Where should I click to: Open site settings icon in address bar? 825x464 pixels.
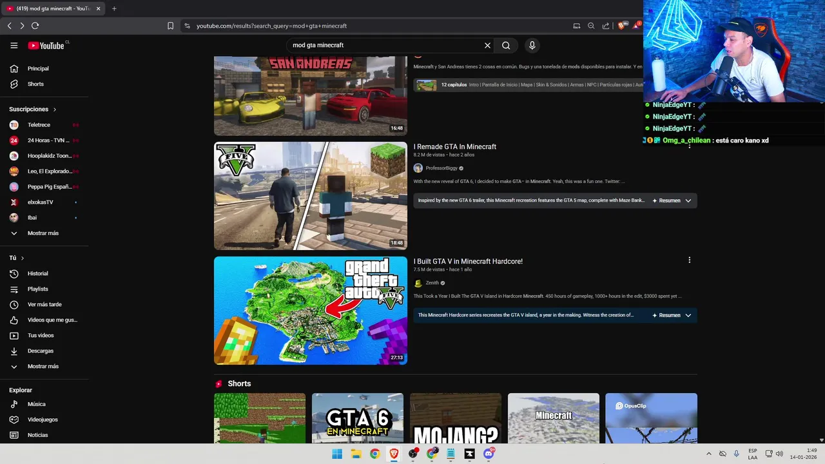[187, 26]
